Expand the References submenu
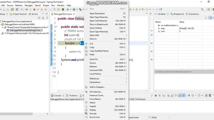Viewport: 214px width, 120px height. click(x=106, y=79)
